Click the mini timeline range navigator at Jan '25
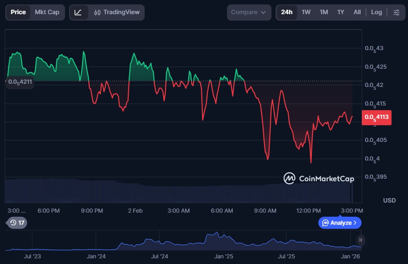This screenshot has width=408, height=264. click(x=223, y=243)
